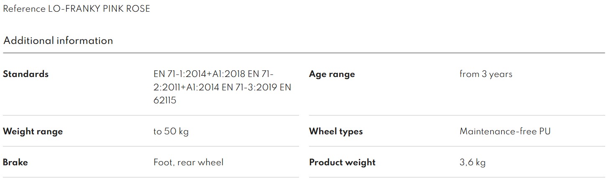Viewport: 609px width, 195px height.
Task: Select the '3,6 kg' weight value
Action: 472,162
